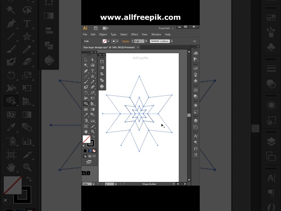Open the File menu
281x211 pixels.
coord(85,34)
